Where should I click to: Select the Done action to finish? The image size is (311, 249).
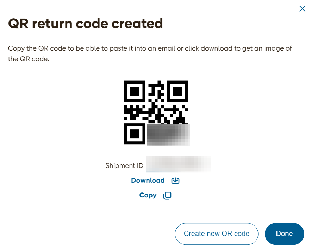(284, 234)
